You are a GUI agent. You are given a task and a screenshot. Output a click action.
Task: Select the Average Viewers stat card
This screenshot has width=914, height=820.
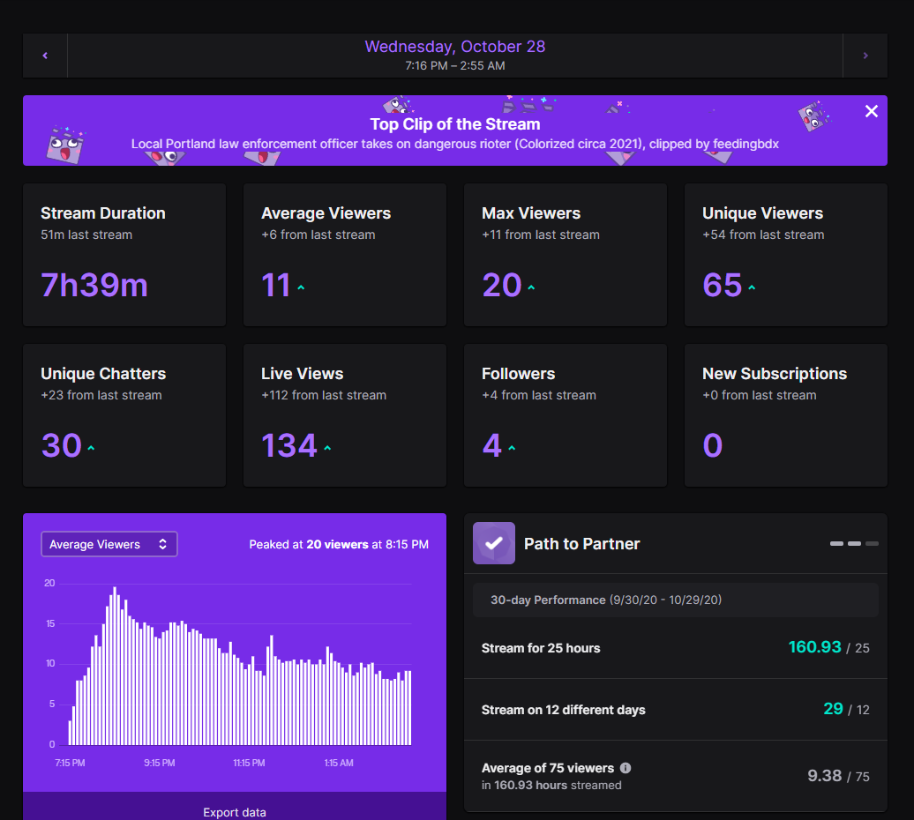coord(344,255)
